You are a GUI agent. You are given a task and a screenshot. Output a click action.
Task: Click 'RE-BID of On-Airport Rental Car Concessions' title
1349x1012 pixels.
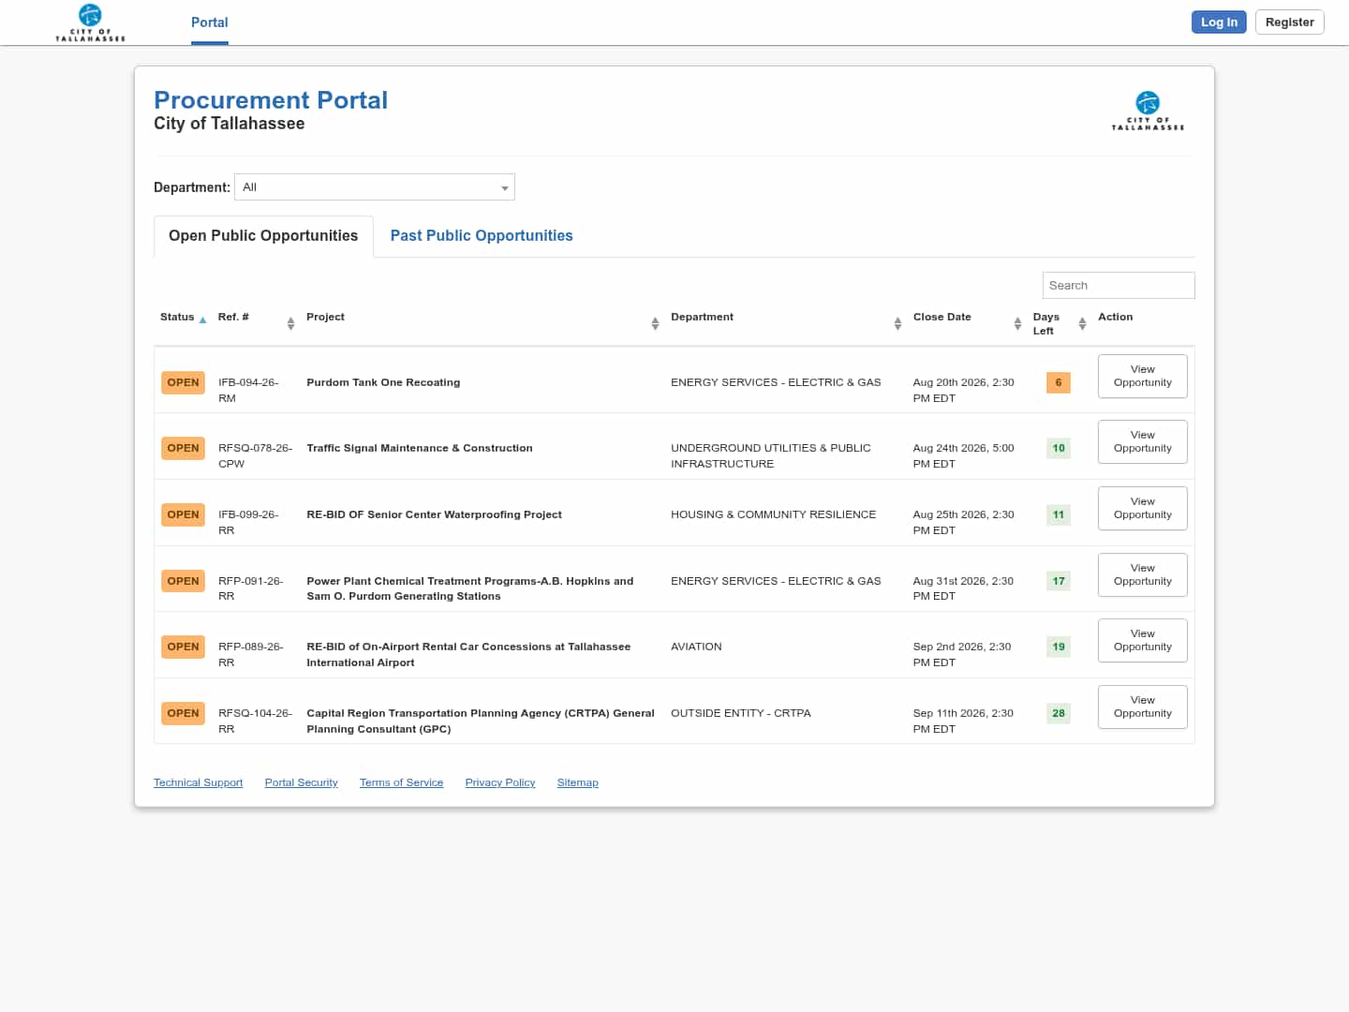pos(468,654)
